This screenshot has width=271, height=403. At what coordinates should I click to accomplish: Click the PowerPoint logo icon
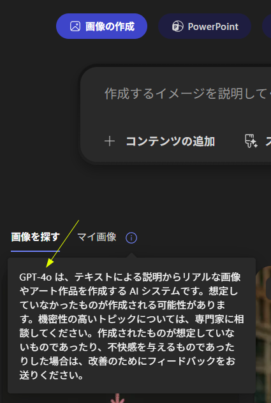[x=177, y=27]
